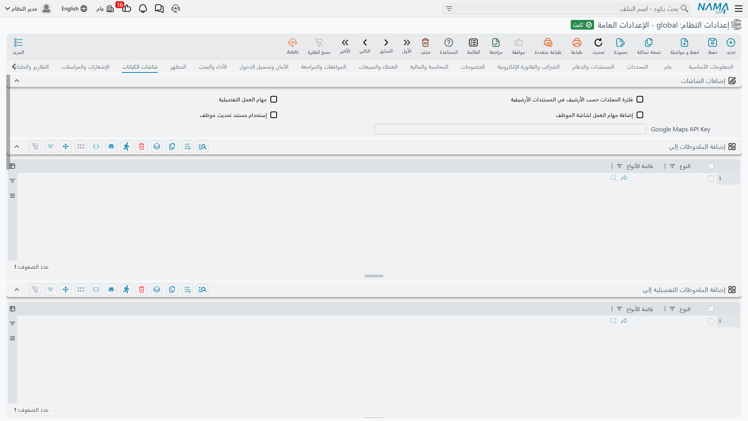Image resolution: width=748 pixels, height=421 pixels.
Task: Open the chat messages icon
Action: click(x=159, y=9)
